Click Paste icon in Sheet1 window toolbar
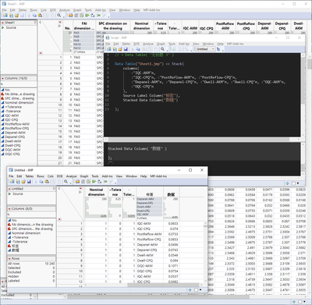 40,16
